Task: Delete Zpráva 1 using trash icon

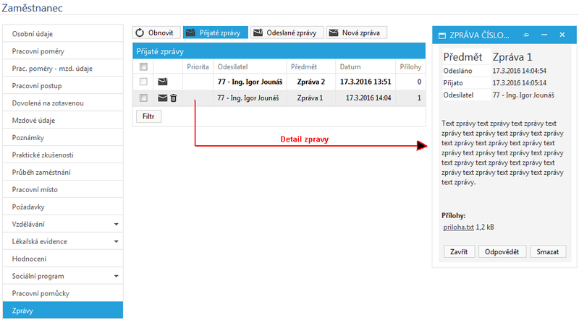Action: [174, 98]
